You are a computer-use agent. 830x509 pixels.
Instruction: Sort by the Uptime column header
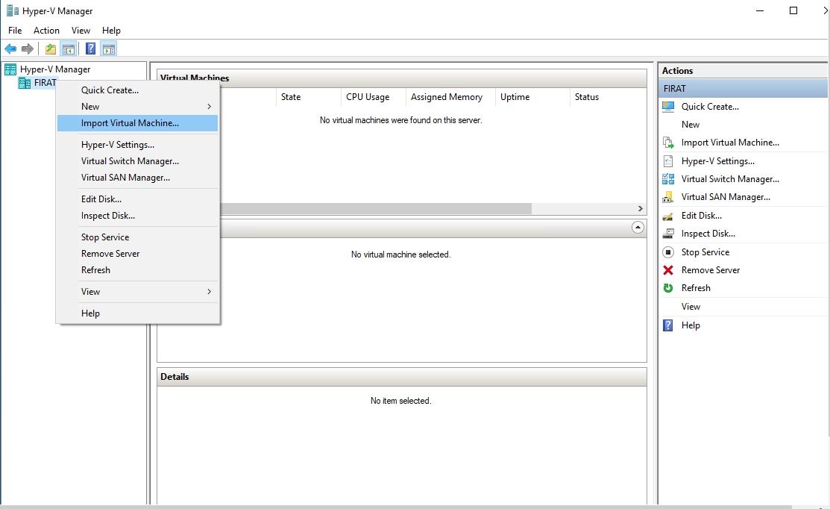click(x=532, y=97)
